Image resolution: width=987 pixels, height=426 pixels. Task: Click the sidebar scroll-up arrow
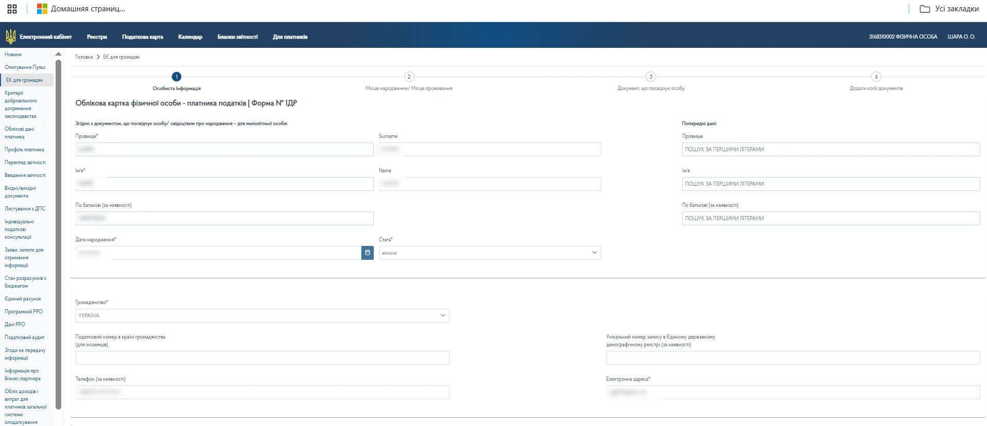pyautogui.click(x=58, y=54)
